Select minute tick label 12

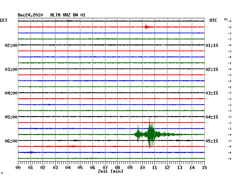(x=167, y=167)
